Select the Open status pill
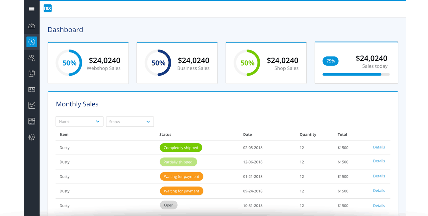Screen dimensions: 428x216 pos(168,205)
